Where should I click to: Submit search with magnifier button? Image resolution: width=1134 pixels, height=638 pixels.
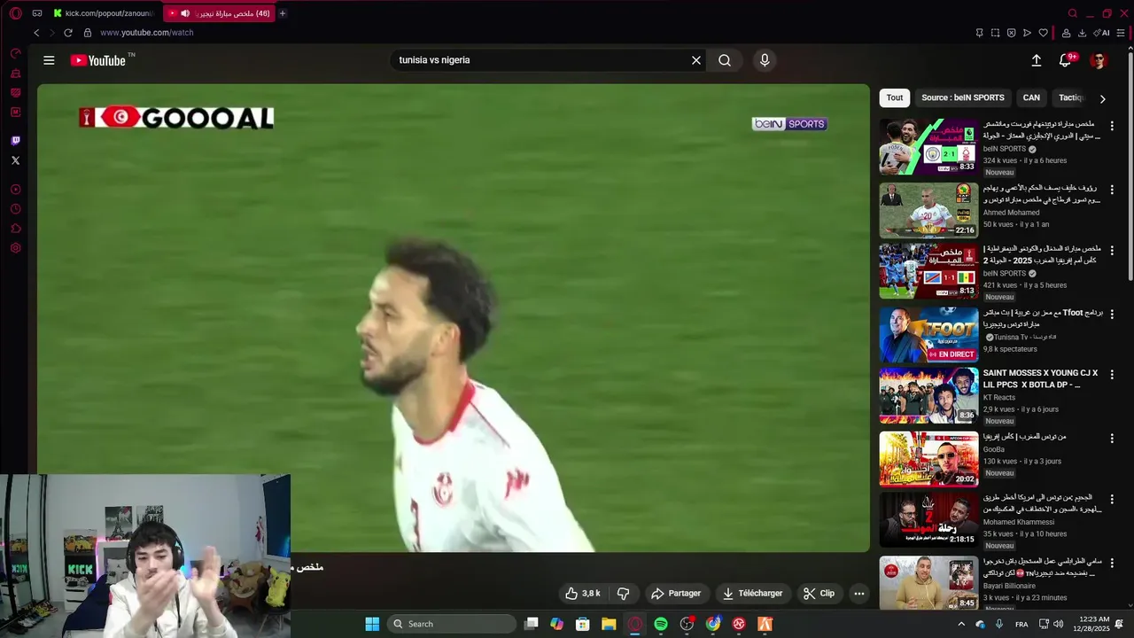coord(725,60)
